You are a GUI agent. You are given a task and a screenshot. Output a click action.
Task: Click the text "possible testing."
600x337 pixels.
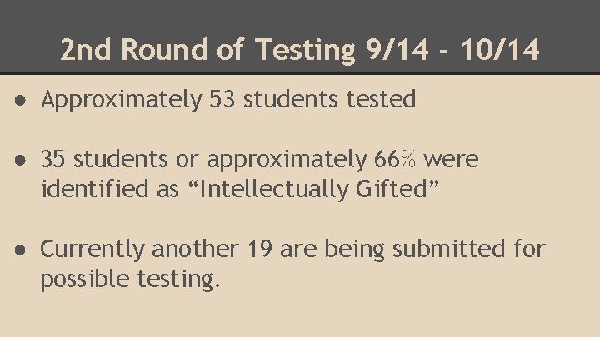(131, 280)
